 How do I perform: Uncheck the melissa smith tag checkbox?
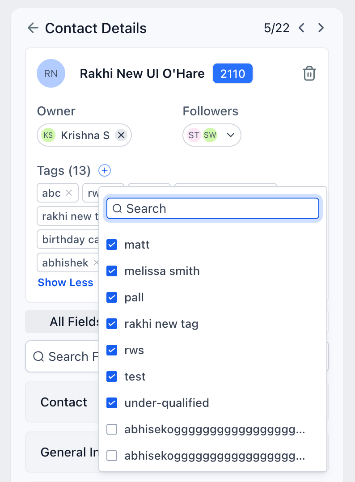coord(112,271)
